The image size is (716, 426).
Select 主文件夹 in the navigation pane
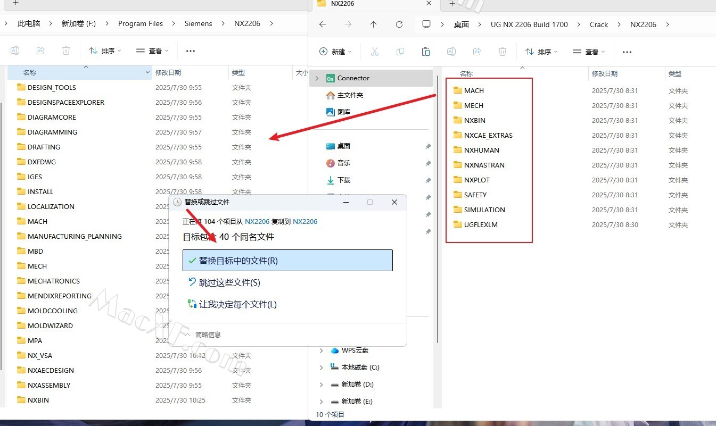point(344,95)
